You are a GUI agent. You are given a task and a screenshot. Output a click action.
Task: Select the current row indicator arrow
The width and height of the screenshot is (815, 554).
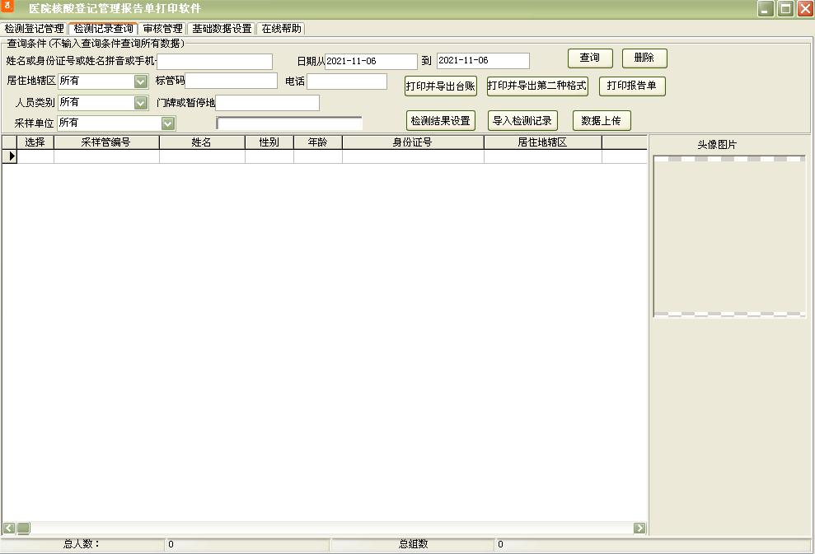coord(10,156)
